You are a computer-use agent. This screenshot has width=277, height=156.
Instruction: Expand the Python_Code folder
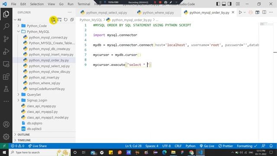[x=18, y=26]
